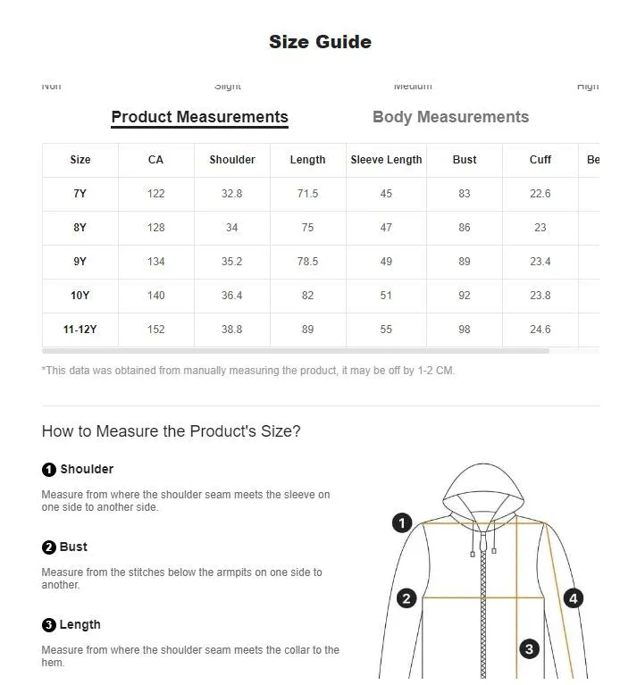Click the number 1 Shoulder bullet icon

pos(49,470)
